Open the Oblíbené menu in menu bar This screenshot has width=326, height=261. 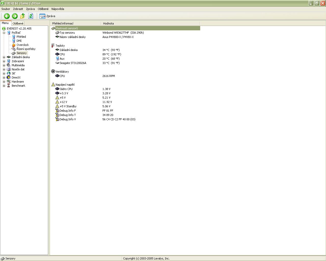click(x=43, y=9)
